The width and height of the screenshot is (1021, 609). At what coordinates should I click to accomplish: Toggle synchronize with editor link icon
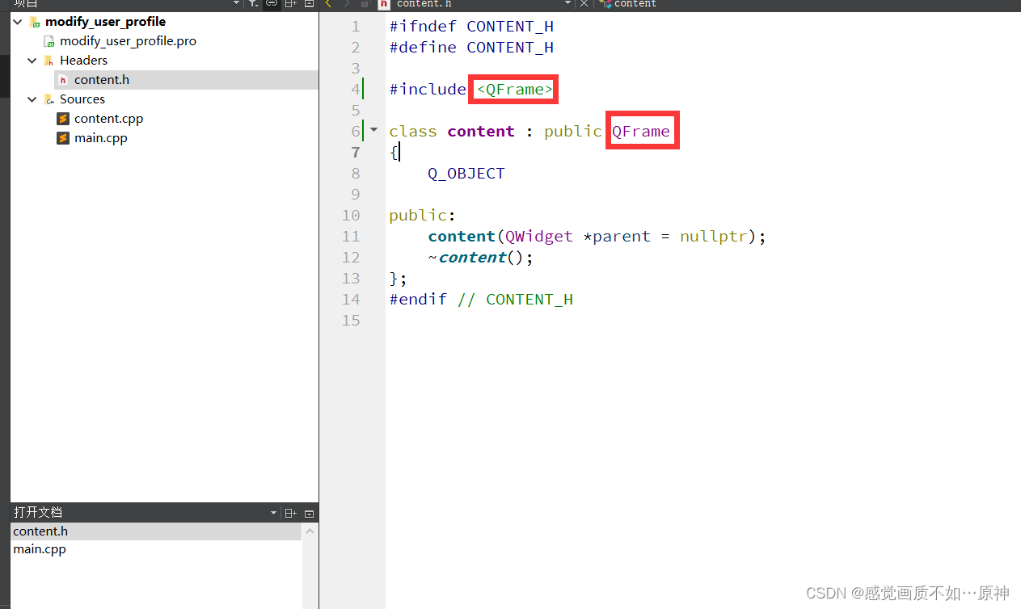click(272, 3)
